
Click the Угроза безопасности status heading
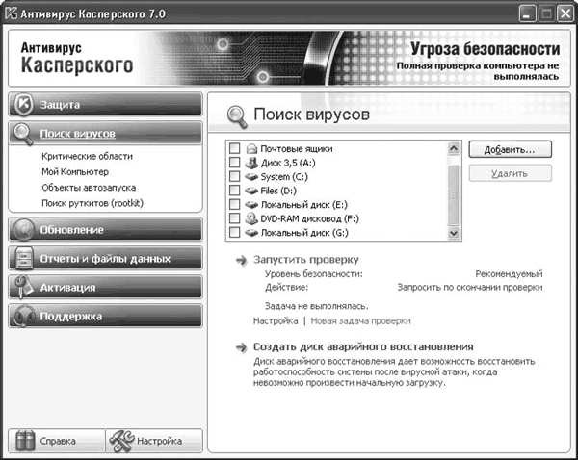click(x=486, y=49)
